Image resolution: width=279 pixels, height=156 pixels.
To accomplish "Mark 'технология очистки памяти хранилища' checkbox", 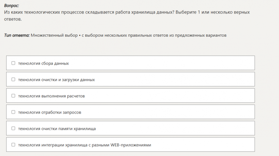I will (13, 128).
